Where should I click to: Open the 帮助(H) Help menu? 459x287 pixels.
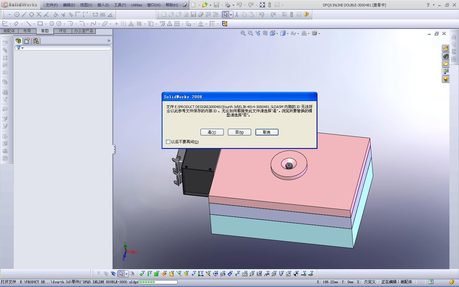click(x=172, y=5)
